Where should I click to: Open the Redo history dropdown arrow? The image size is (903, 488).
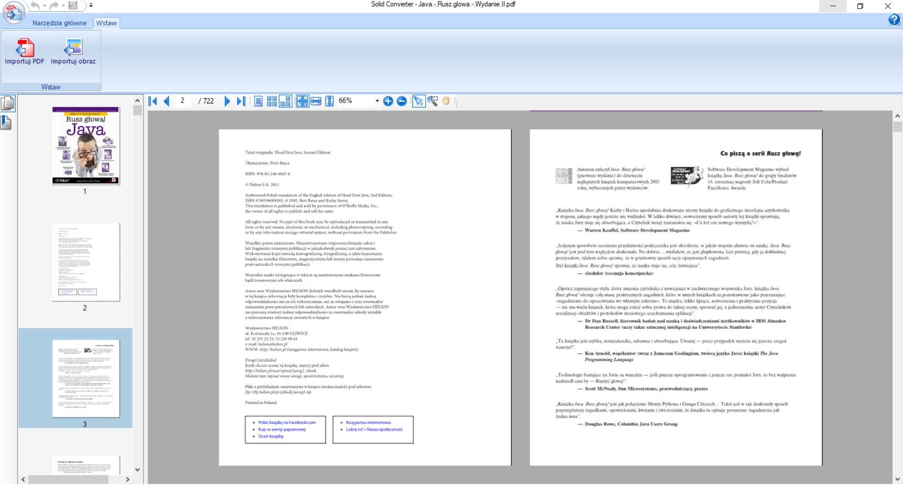click(x=63, y=6)
